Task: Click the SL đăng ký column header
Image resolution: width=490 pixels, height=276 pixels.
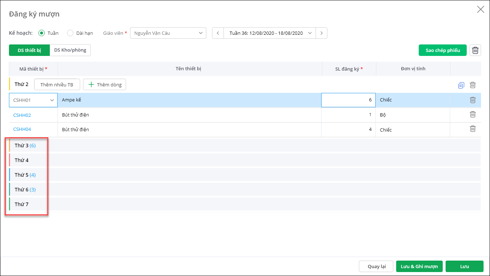Action: pyautogui.click(x=349, y=68)
